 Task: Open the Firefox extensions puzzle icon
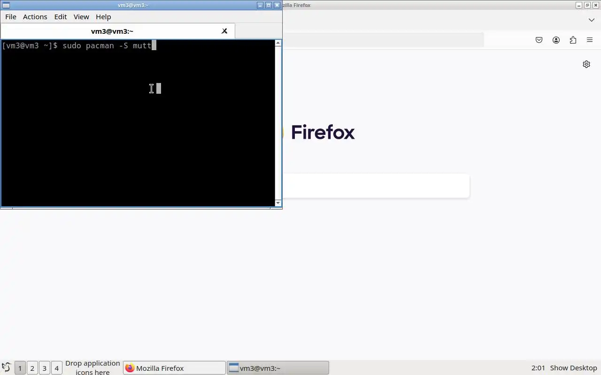[573, 40]
